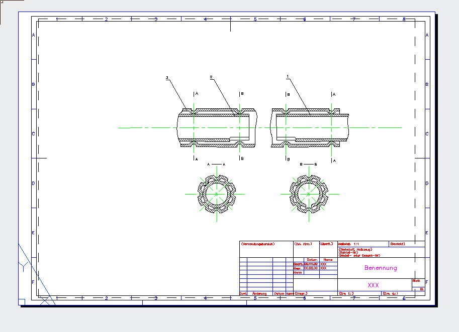This screenshot has width=459, height=332.
Task: Select part callout number 3
Action: [x=167, y=78]
